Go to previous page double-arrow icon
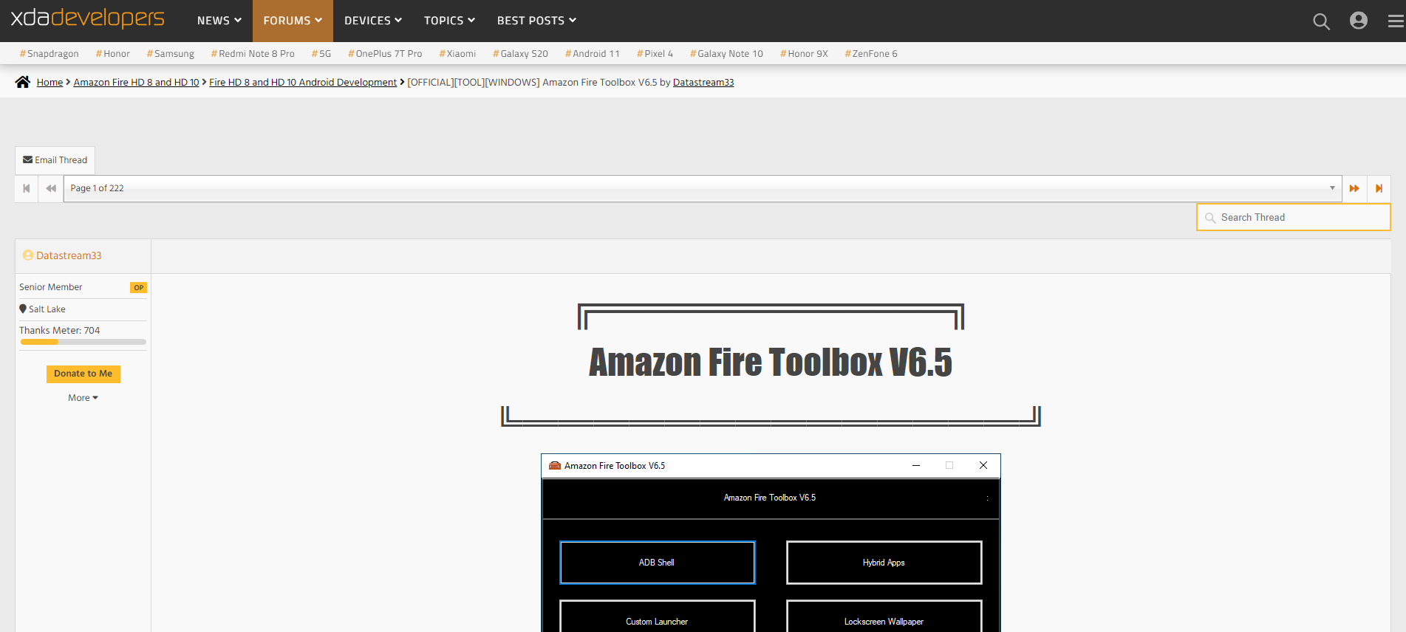This screenshot has height=632, width=1406. pyautogui.click(x=51, y=188)
